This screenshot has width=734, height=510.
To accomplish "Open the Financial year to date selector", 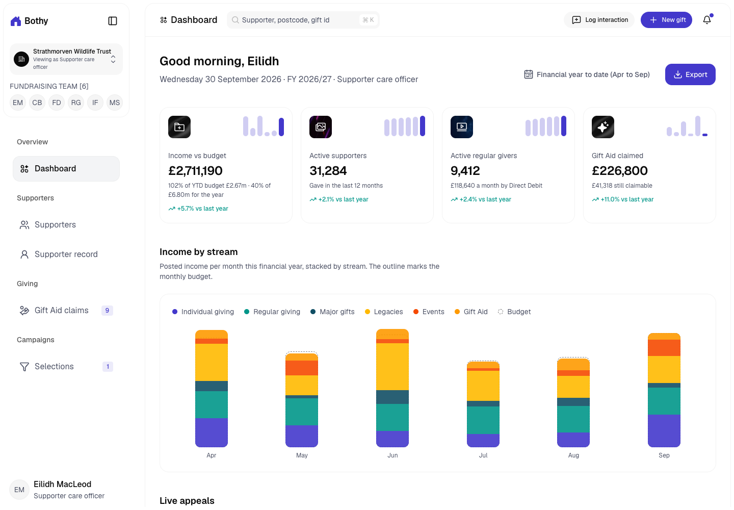I will pos(587,74).
